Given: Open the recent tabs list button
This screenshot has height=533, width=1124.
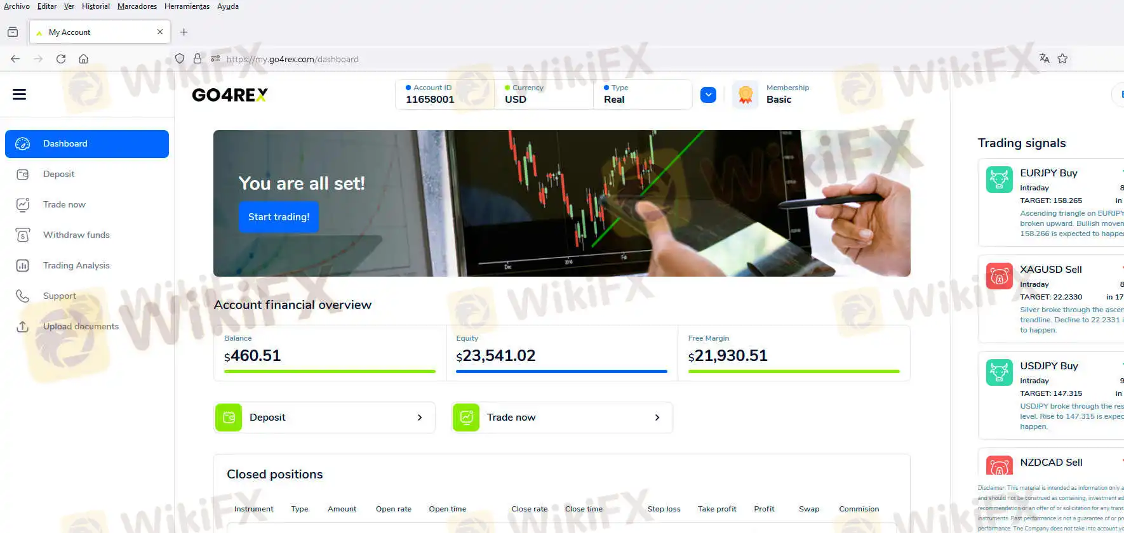Looking at the screenshot, I should click(13, 32).
